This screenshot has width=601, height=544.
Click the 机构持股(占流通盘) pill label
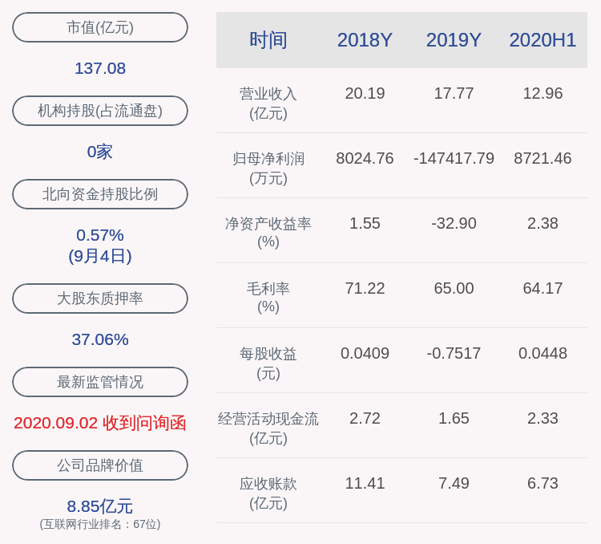pyautogui.click(x=100, y=111)
